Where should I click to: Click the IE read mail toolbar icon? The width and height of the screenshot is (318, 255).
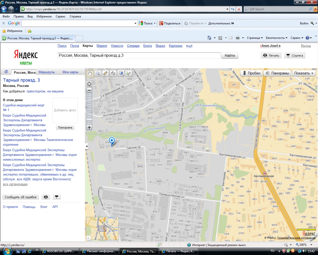[231, 38]
